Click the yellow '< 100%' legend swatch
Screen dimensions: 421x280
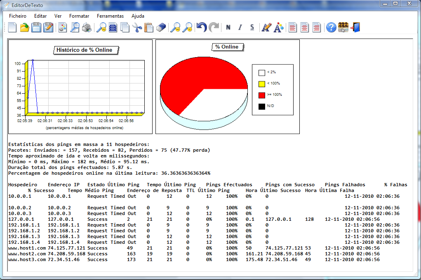point(262,84)
